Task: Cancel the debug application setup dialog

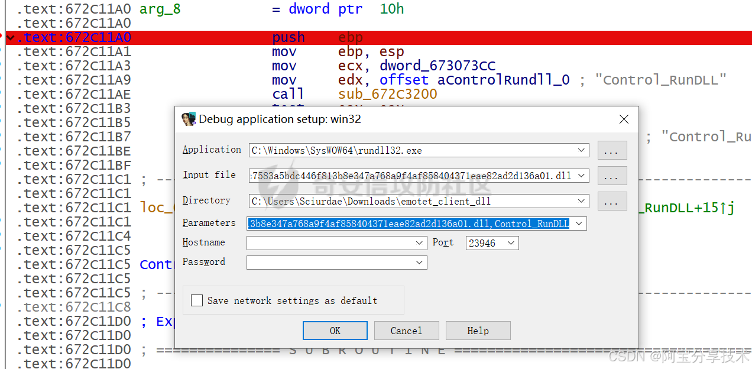Action: (x=406, y=331)
